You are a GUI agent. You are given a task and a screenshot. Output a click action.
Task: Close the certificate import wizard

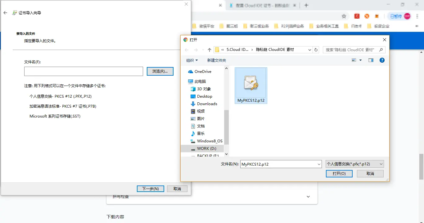186,4
